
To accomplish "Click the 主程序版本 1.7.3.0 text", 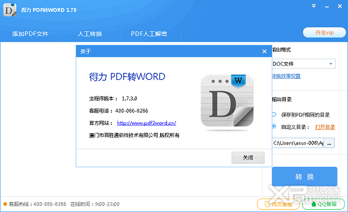I will click(x=113, y=98).
